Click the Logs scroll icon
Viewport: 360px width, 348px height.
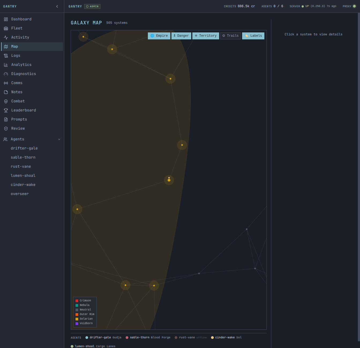(6, 56)
